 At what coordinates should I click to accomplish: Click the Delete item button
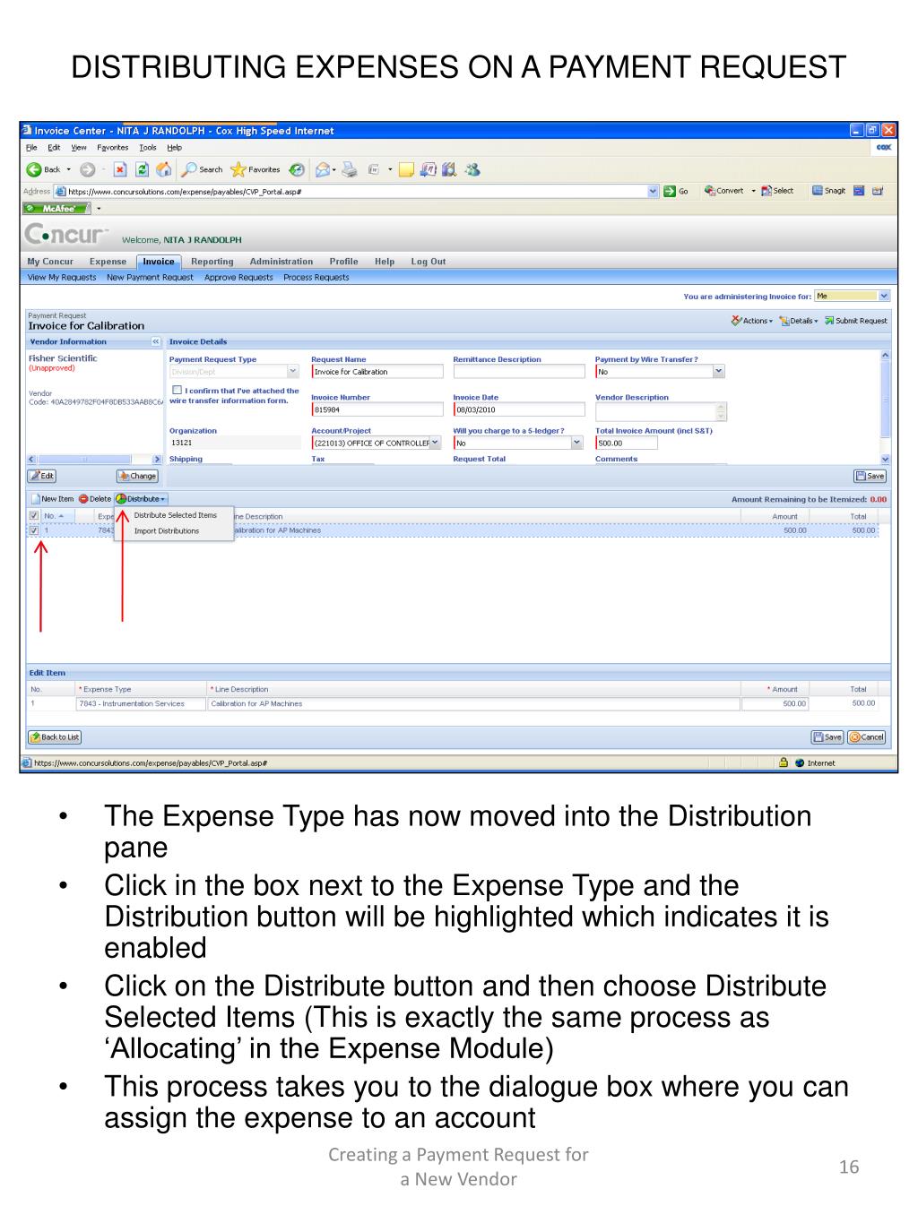95,499
